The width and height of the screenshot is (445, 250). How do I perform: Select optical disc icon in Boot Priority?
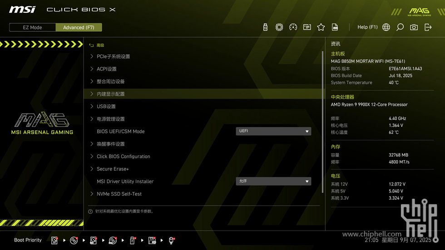74,240
